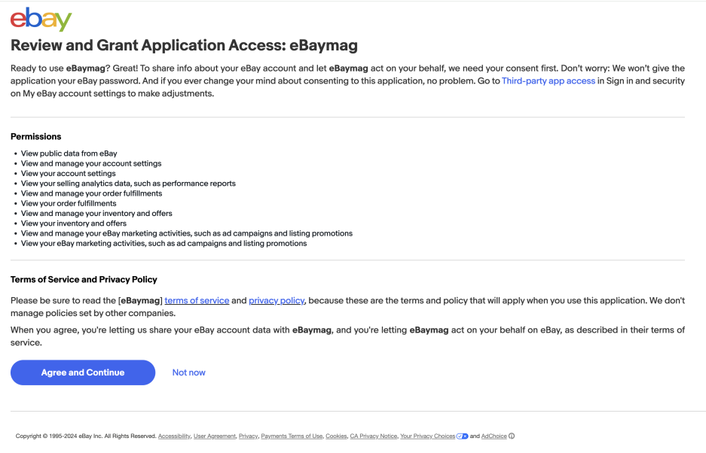Click the AdChoice info icon
The image size is (706, 453).
click(x=512, y=436)
